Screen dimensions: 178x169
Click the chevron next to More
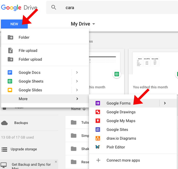click(77, 99)
